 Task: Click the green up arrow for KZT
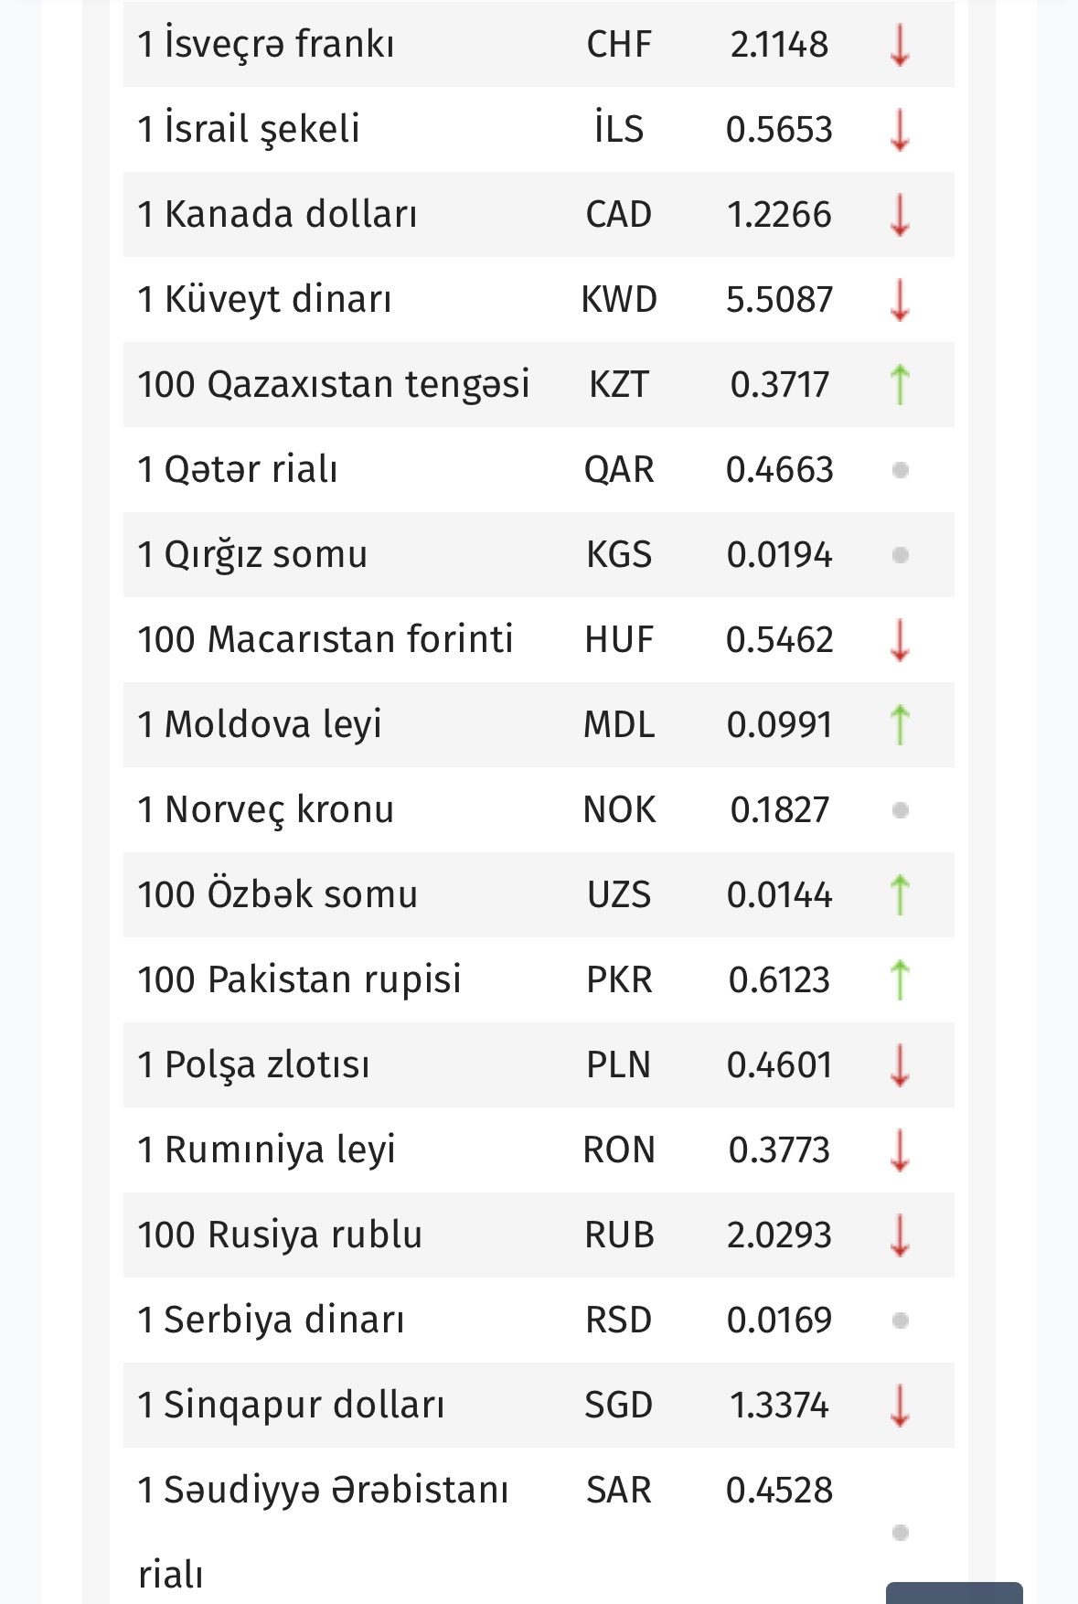click(900, 384)
